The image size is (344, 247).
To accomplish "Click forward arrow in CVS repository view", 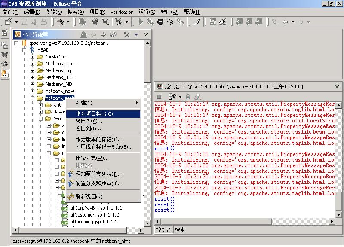I will [x=103, y=34].
